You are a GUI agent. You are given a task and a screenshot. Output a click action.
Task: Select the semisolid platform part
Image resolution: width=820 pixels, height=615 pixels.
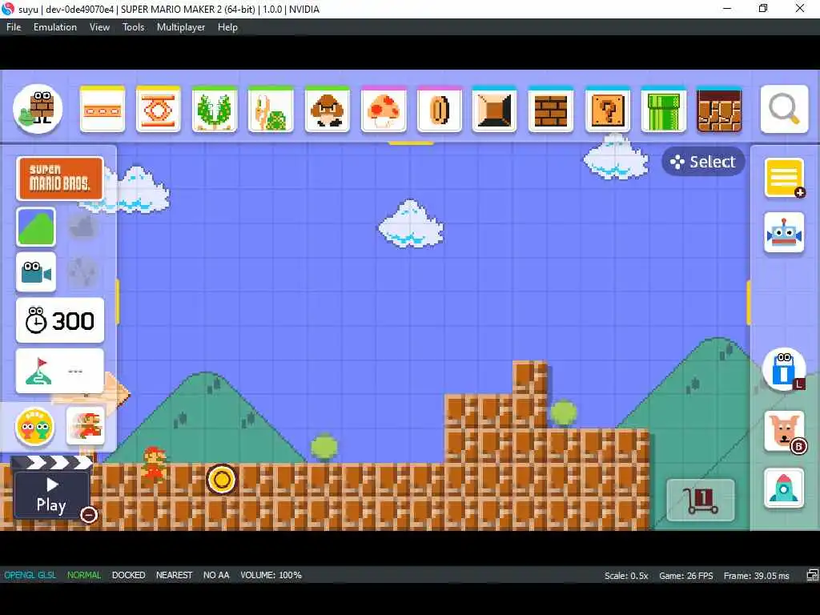click(x=102, y=109)
